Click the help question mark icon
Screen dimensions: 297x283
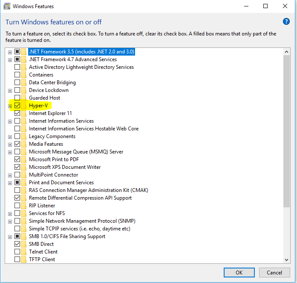[x=286, y=21]
